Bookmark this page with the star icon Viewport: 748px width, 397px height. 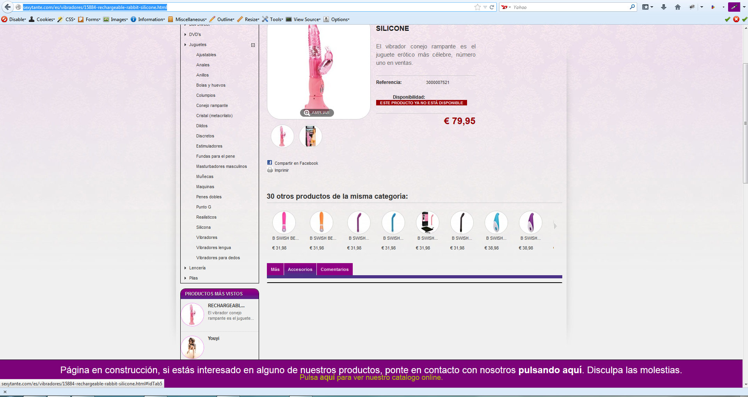(x=477, y=7)
